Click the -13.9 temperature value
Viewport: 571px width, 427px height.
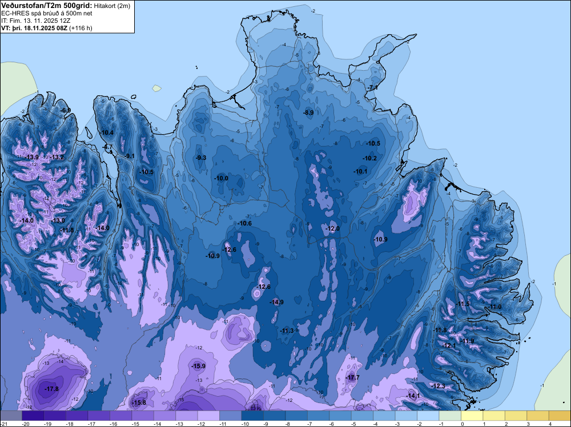(x=32, y=157)
